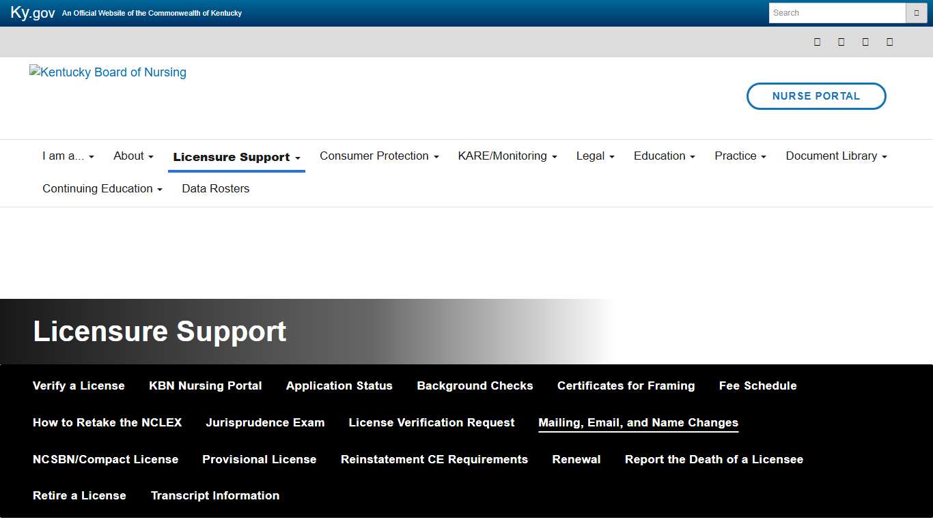Open the Consumer Protection dropdown
933x524 pixels.
point(378,156)
